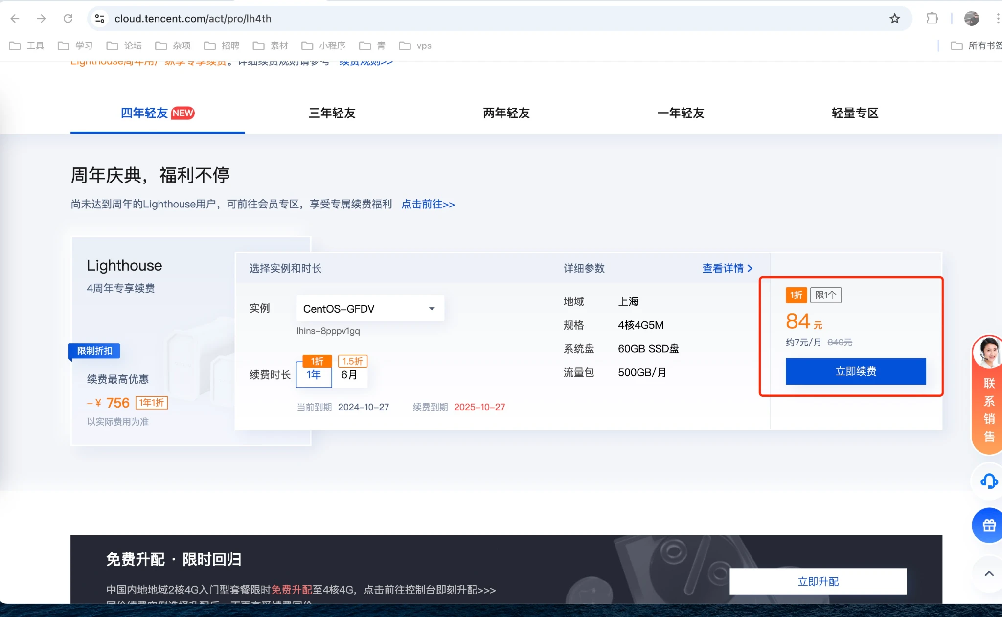Click the blue gift box icon
The width and height of the screenshot is (1002, 617).
pos(988,526)
